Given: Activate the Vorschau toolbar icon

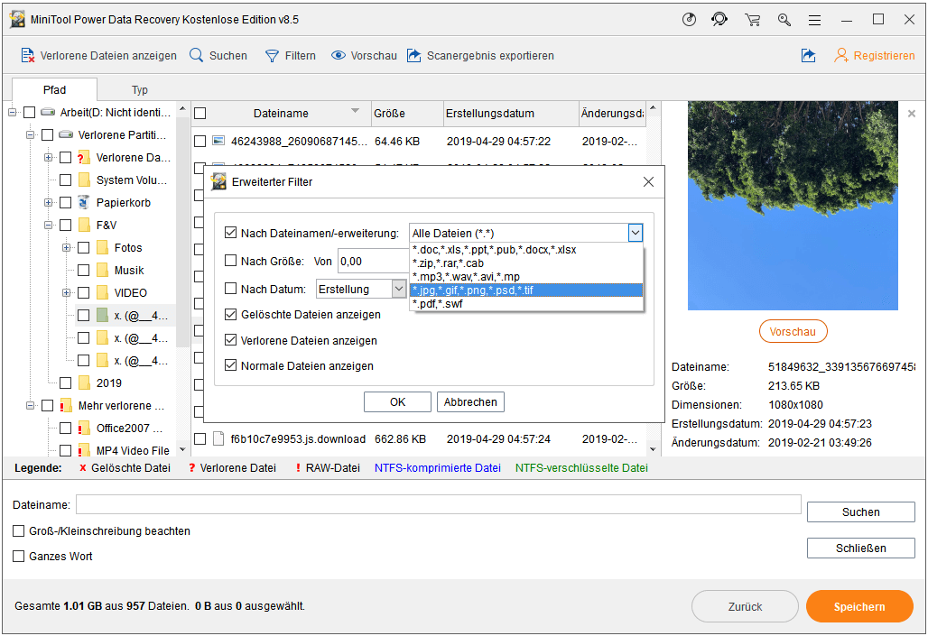Looking at the screenshot, I should click(339, 55).
